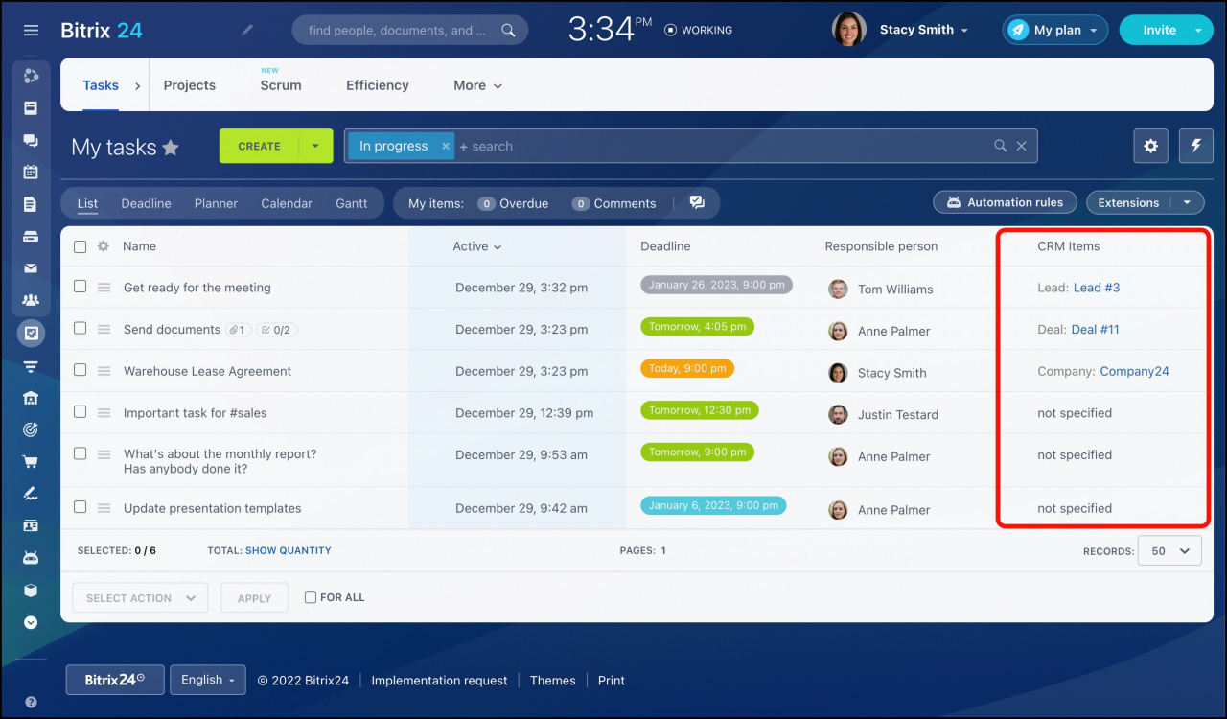Sort by the Active column header
This screenshot has width=1227, height=719.
[476, 246]
